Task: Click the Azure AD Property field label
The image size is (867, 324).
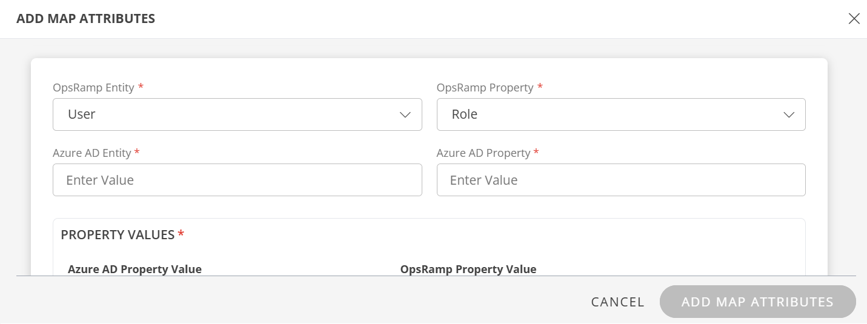Action: coord(483,153)
